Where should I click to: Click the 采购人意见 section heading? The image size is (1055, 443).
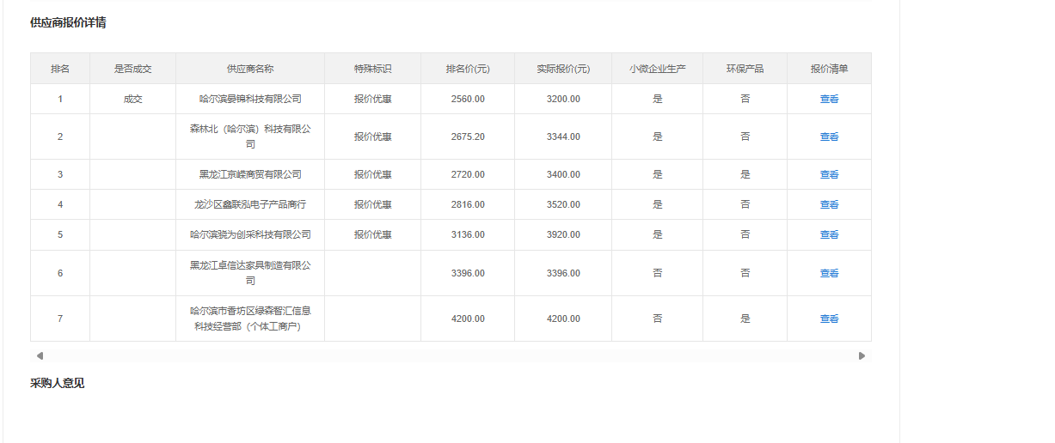58,383
